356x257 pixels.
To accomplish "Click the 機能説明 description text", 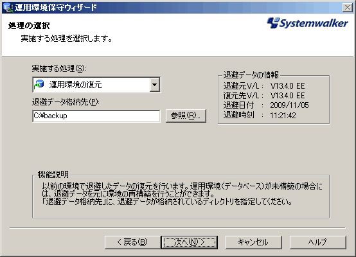I will tap(182, 194).
